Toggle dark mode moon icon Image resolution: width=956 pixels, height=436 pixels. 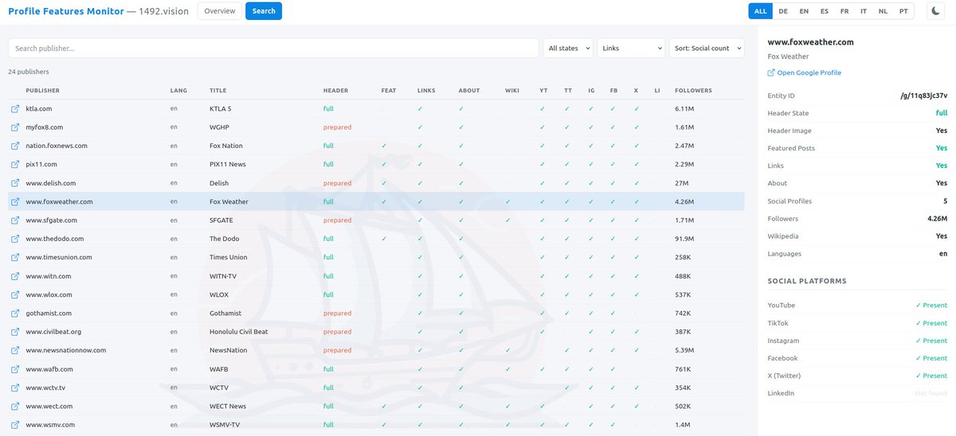tap(934, 11)
